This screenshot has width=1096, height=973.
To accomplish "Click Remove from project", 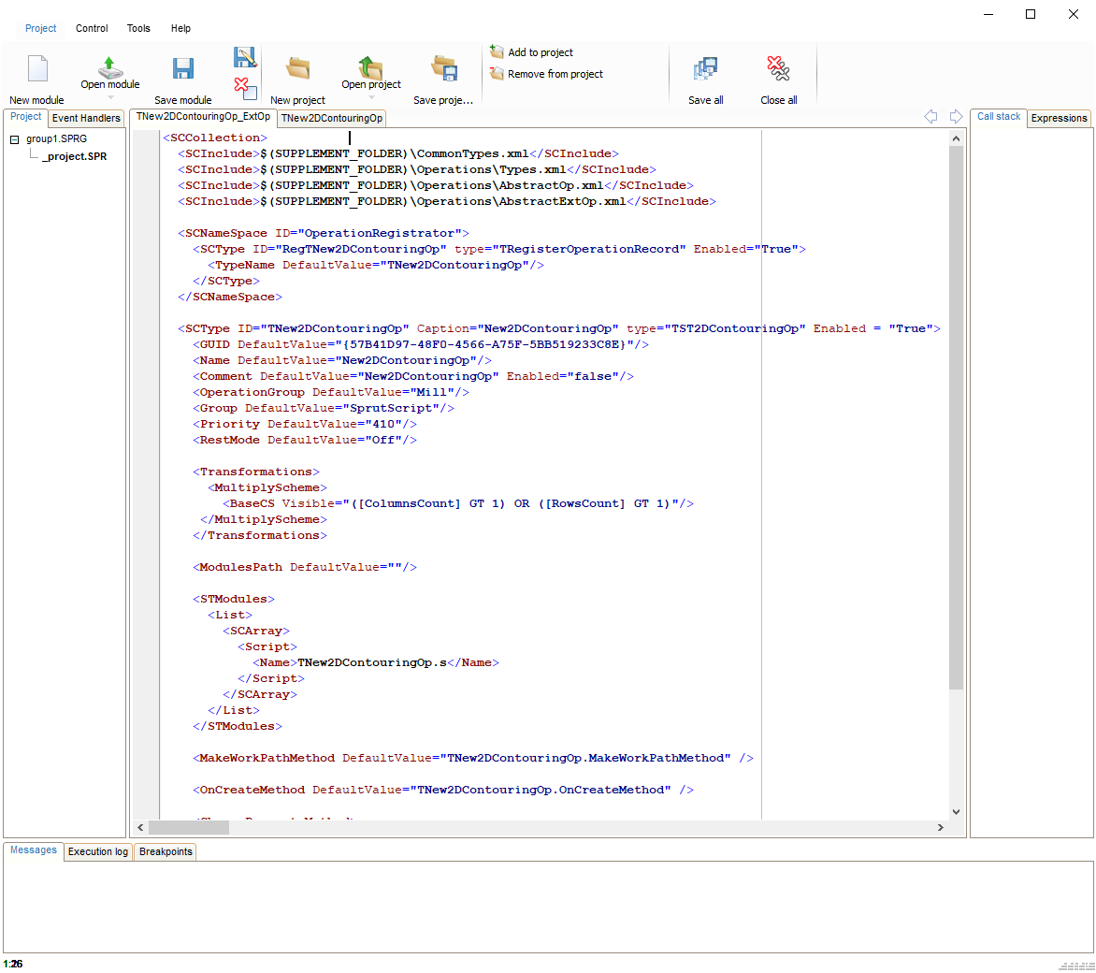I will click(x=555, y=74).
